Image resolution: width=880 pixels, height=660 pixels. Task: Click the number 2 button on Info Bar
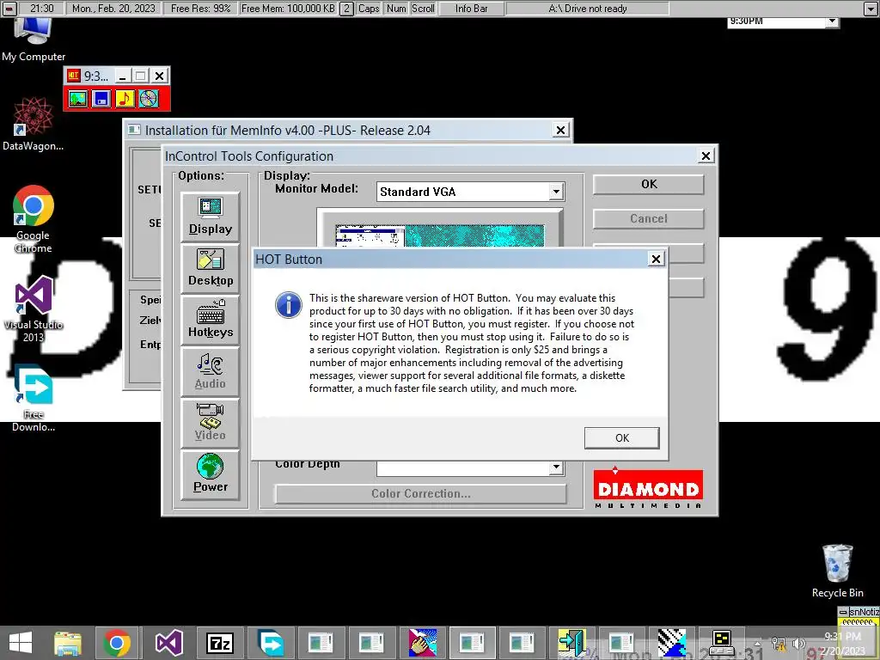(x=347, y=9)
